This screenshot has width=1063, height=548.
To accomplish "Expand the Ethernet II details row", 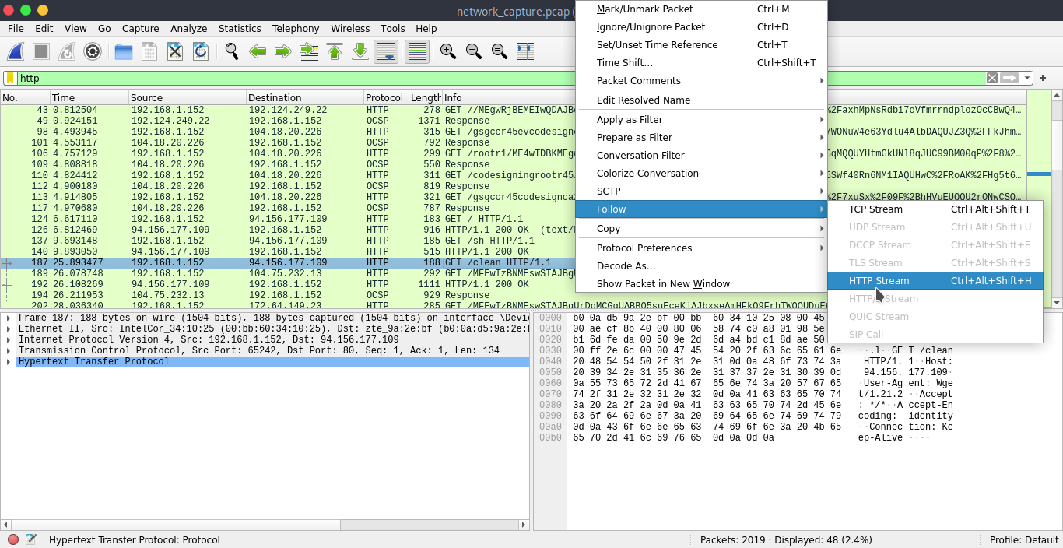I will 9,329.
